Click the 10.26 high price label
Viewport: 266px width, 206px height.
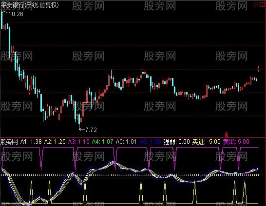point(16,14)
